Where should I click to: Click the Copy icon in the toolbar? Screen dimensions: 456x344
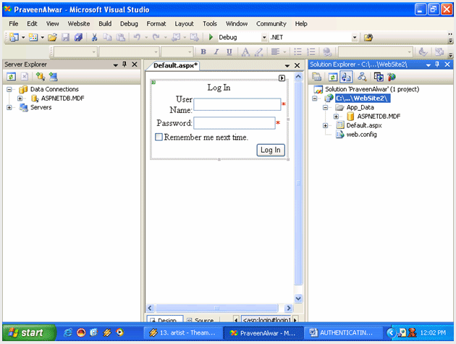tap(107, 37)
